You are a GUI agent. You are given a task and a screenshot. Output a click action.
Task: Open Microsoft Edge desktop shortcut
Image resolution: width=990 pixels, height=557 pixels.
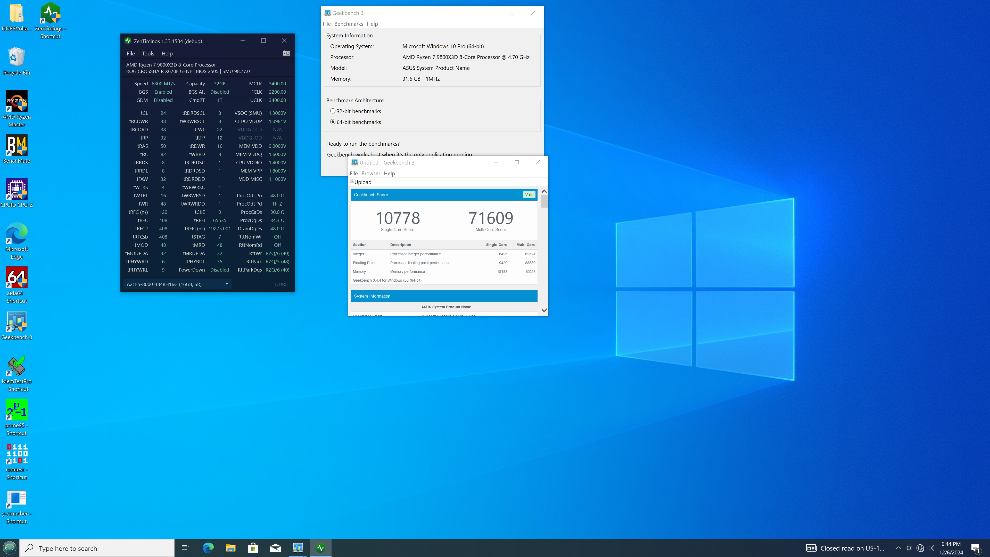pyautogui.click(x=16, y=241)
